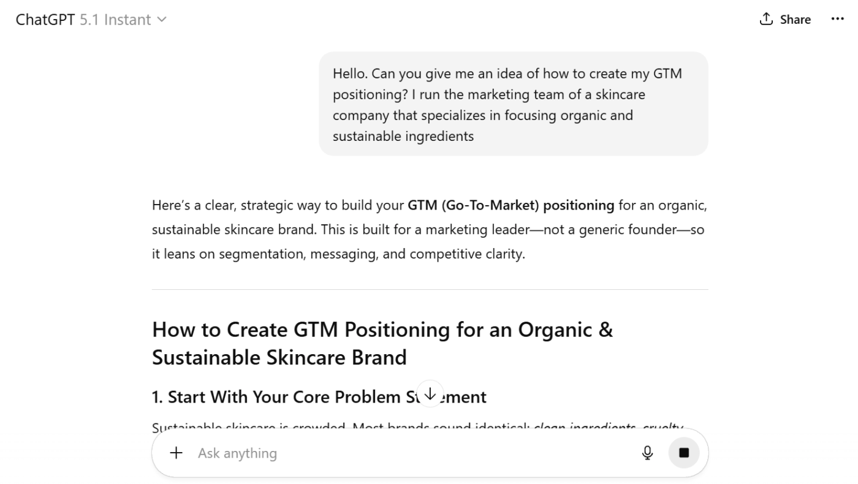Start voice dictation with the microphone icon

click(x=647, y=453)
